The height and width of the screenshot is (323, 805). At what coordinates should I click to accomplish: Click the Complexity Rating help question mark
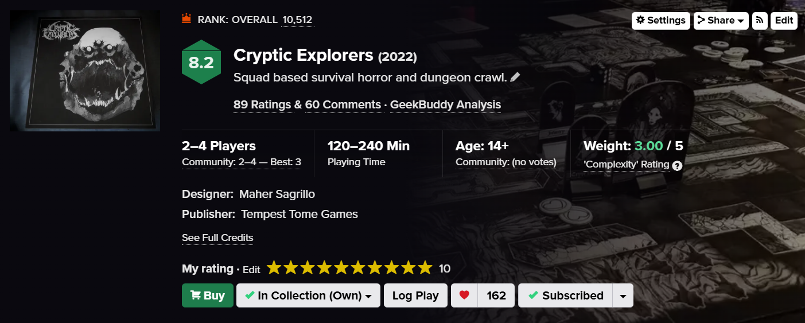click(x=677, y=166)
